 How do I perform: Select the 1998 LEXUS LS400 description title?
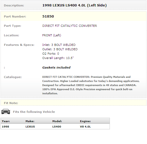[x=75, y=5]
